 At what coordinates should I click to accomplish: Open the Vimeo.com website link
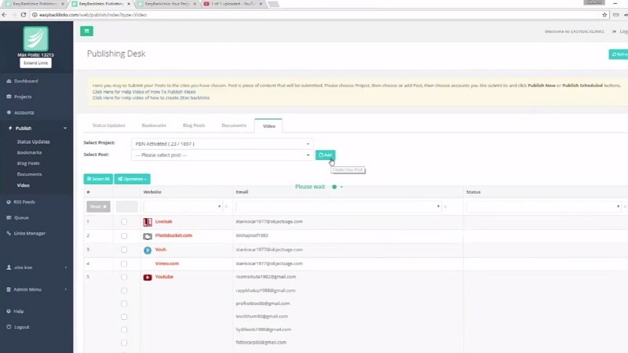pyautogui.click(x=167, y=264)
